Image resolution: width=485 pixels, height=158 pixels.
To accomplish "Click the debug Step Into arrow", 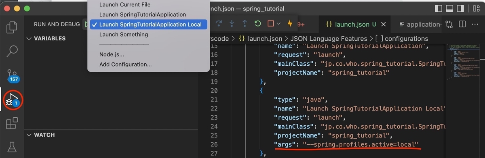I will (x=232, y=23).
